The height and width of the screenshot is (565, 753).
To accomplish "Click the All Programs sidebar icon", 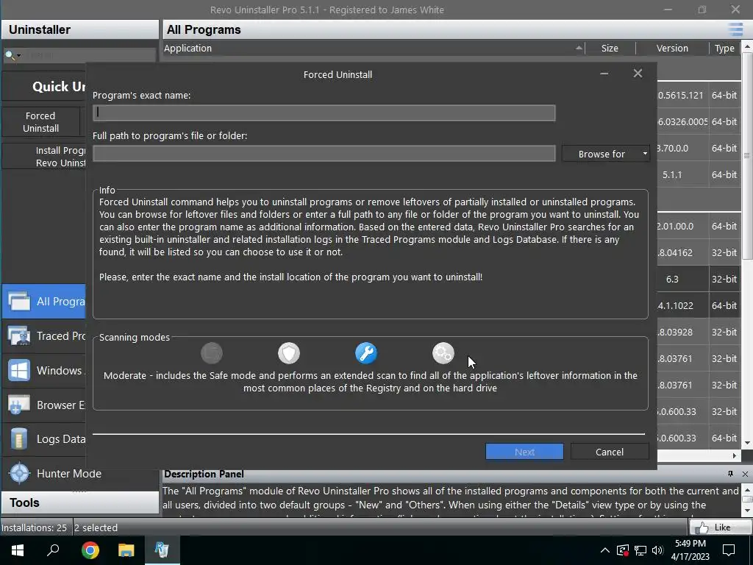I will click(x=19, y=301).
